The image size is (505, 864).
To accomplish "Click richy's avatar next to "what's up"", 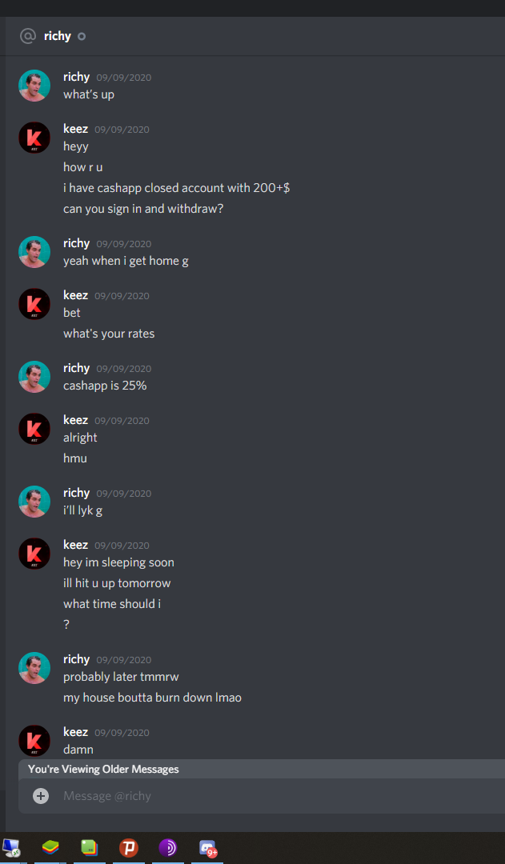I will pos(34,86).
